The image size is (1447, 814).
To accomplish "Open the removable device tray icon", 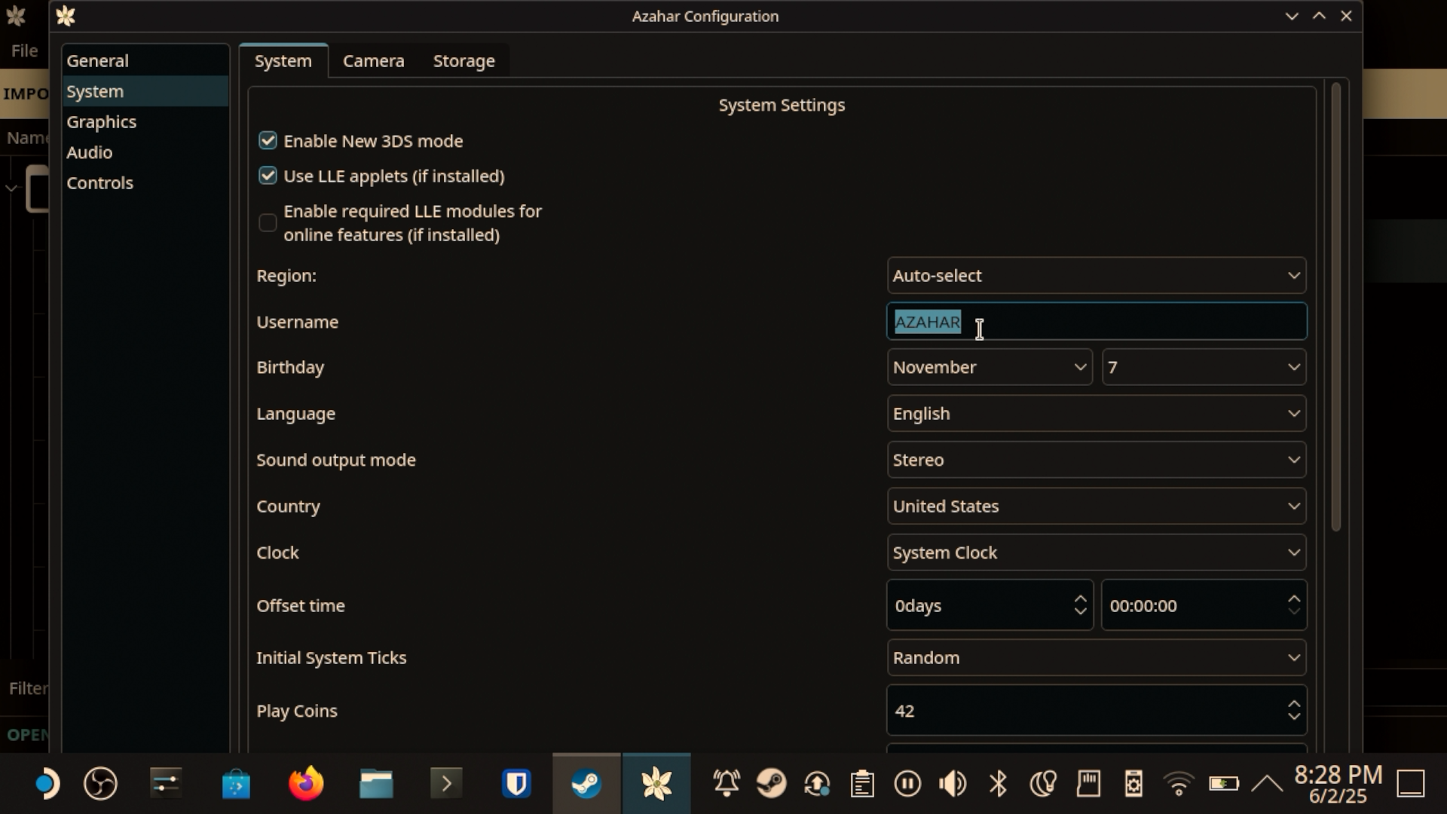I will point(1133,784).
